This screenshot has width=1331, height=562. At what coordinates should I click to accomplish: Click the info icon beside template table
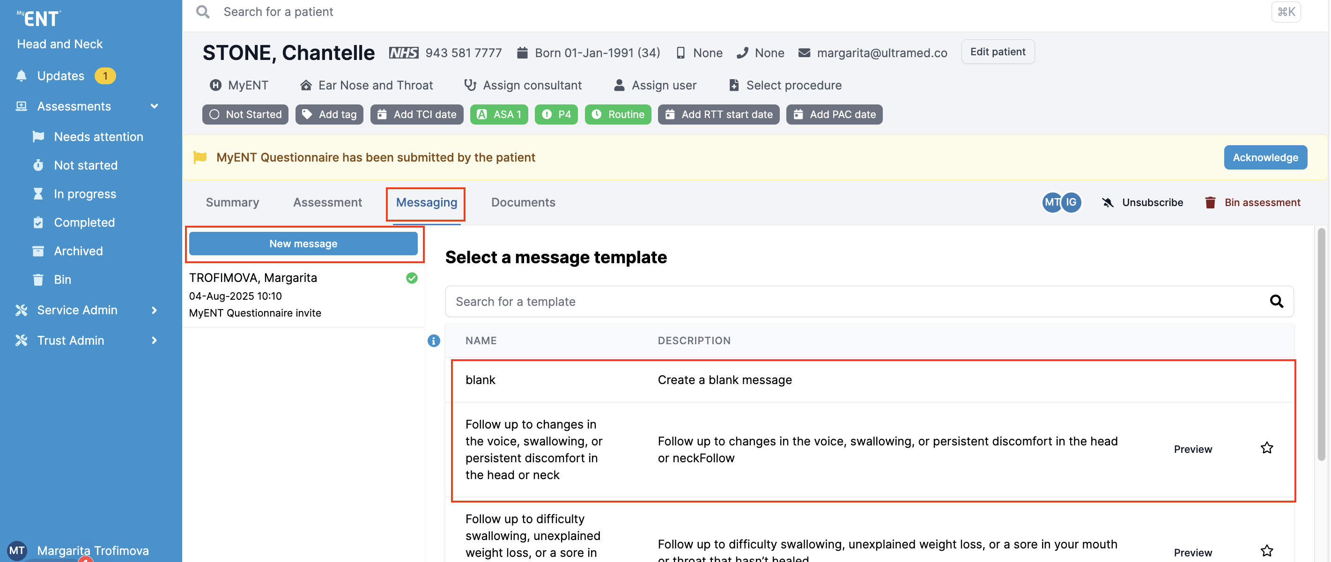tap(434, 341)
